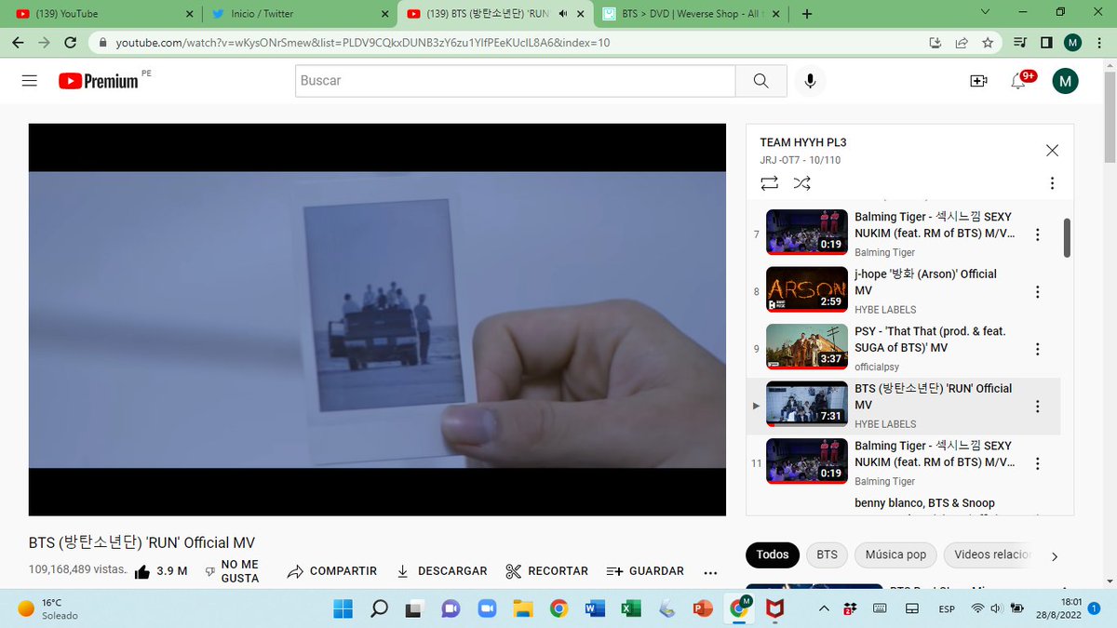
Task: Click GUARDAR to save to playlist
Action: click(645, 571)
